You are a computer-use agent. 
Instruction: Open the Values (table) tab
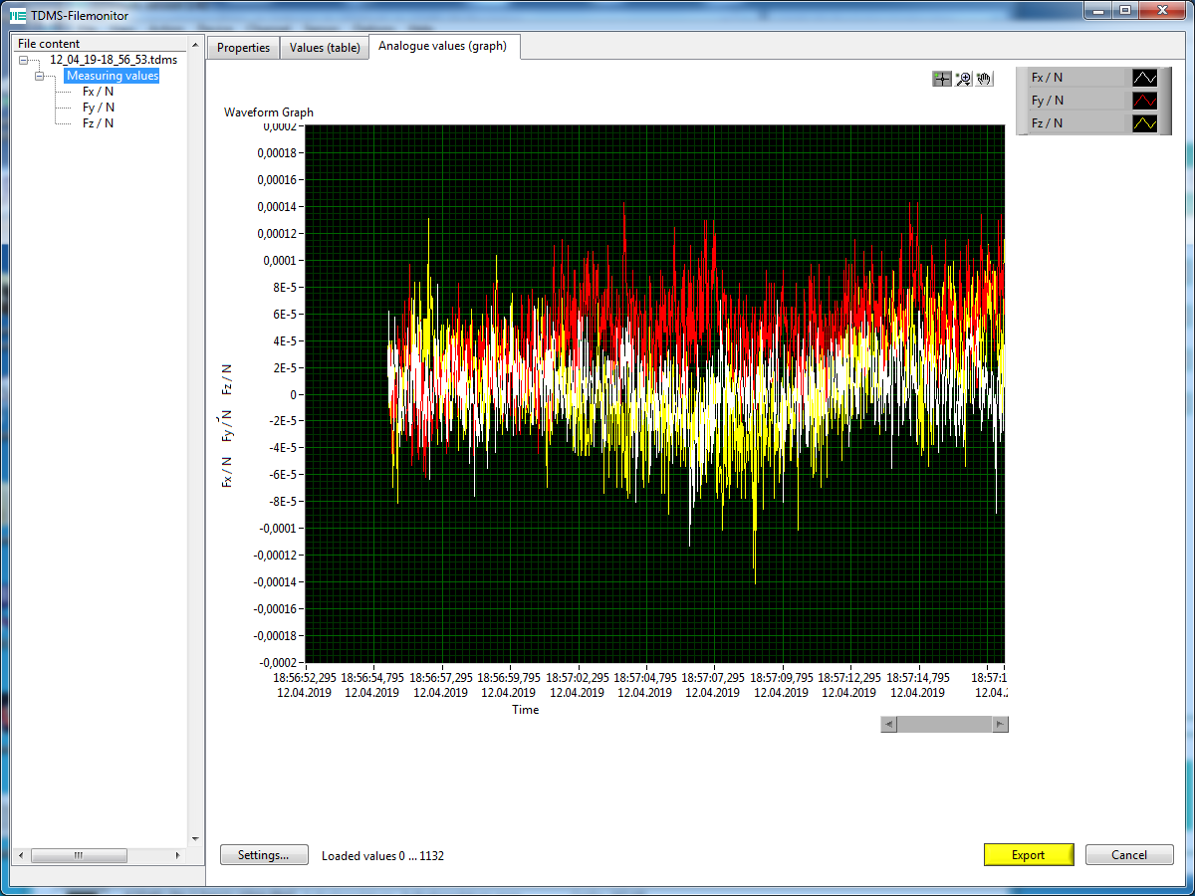tap(324, 48)
